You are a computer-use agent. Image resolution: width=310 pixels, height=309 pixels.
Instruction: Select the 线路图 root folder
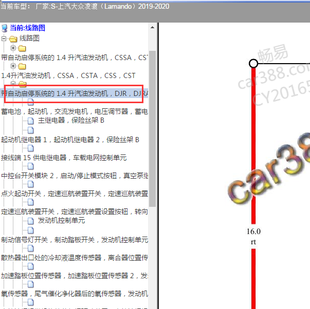click(x=29, y=38)
